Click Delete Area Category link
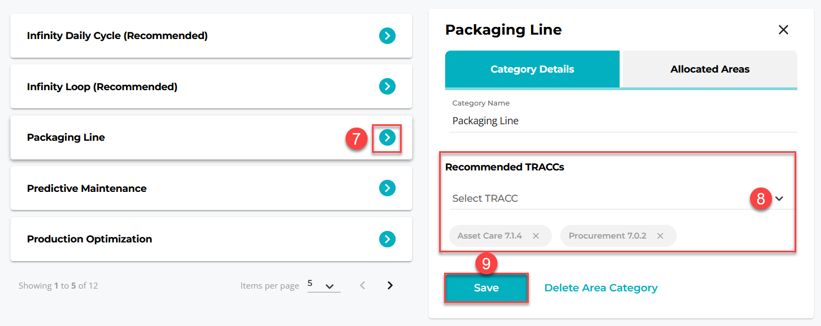 (601, 288)
